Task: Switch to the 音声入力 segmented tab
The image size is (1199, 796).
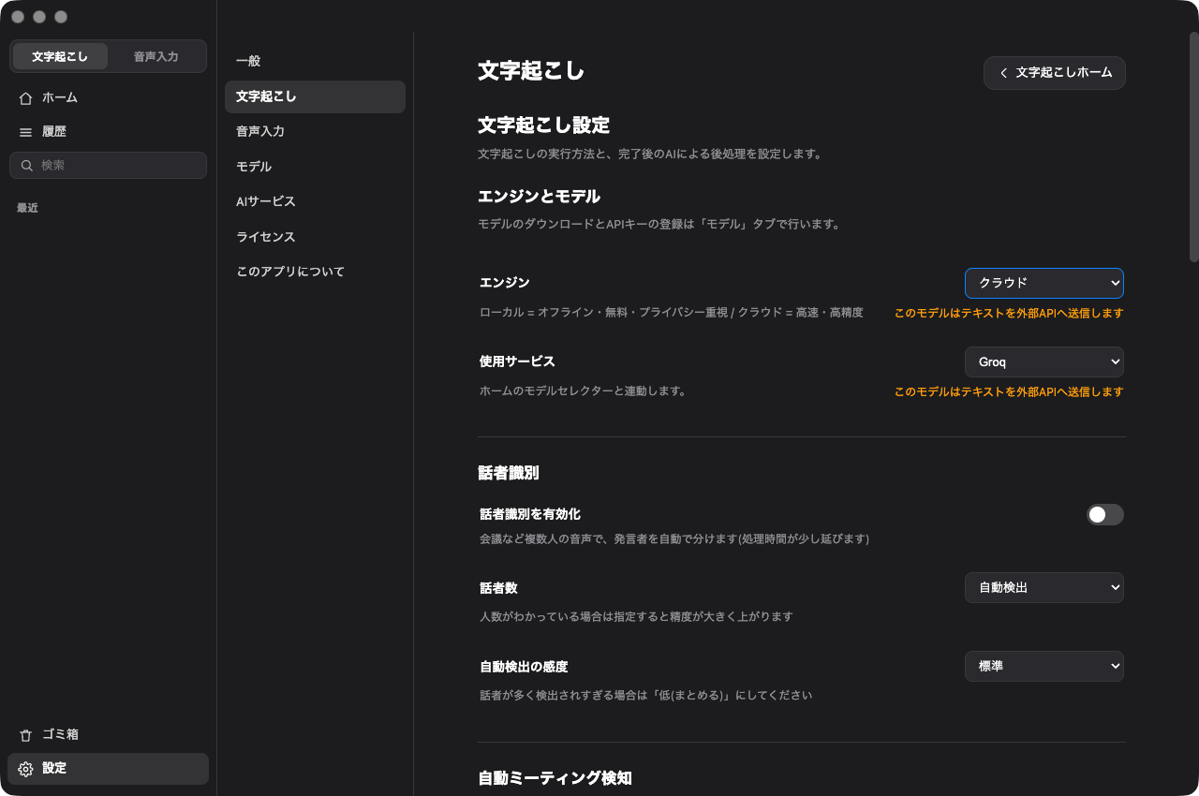Action: 155,56
